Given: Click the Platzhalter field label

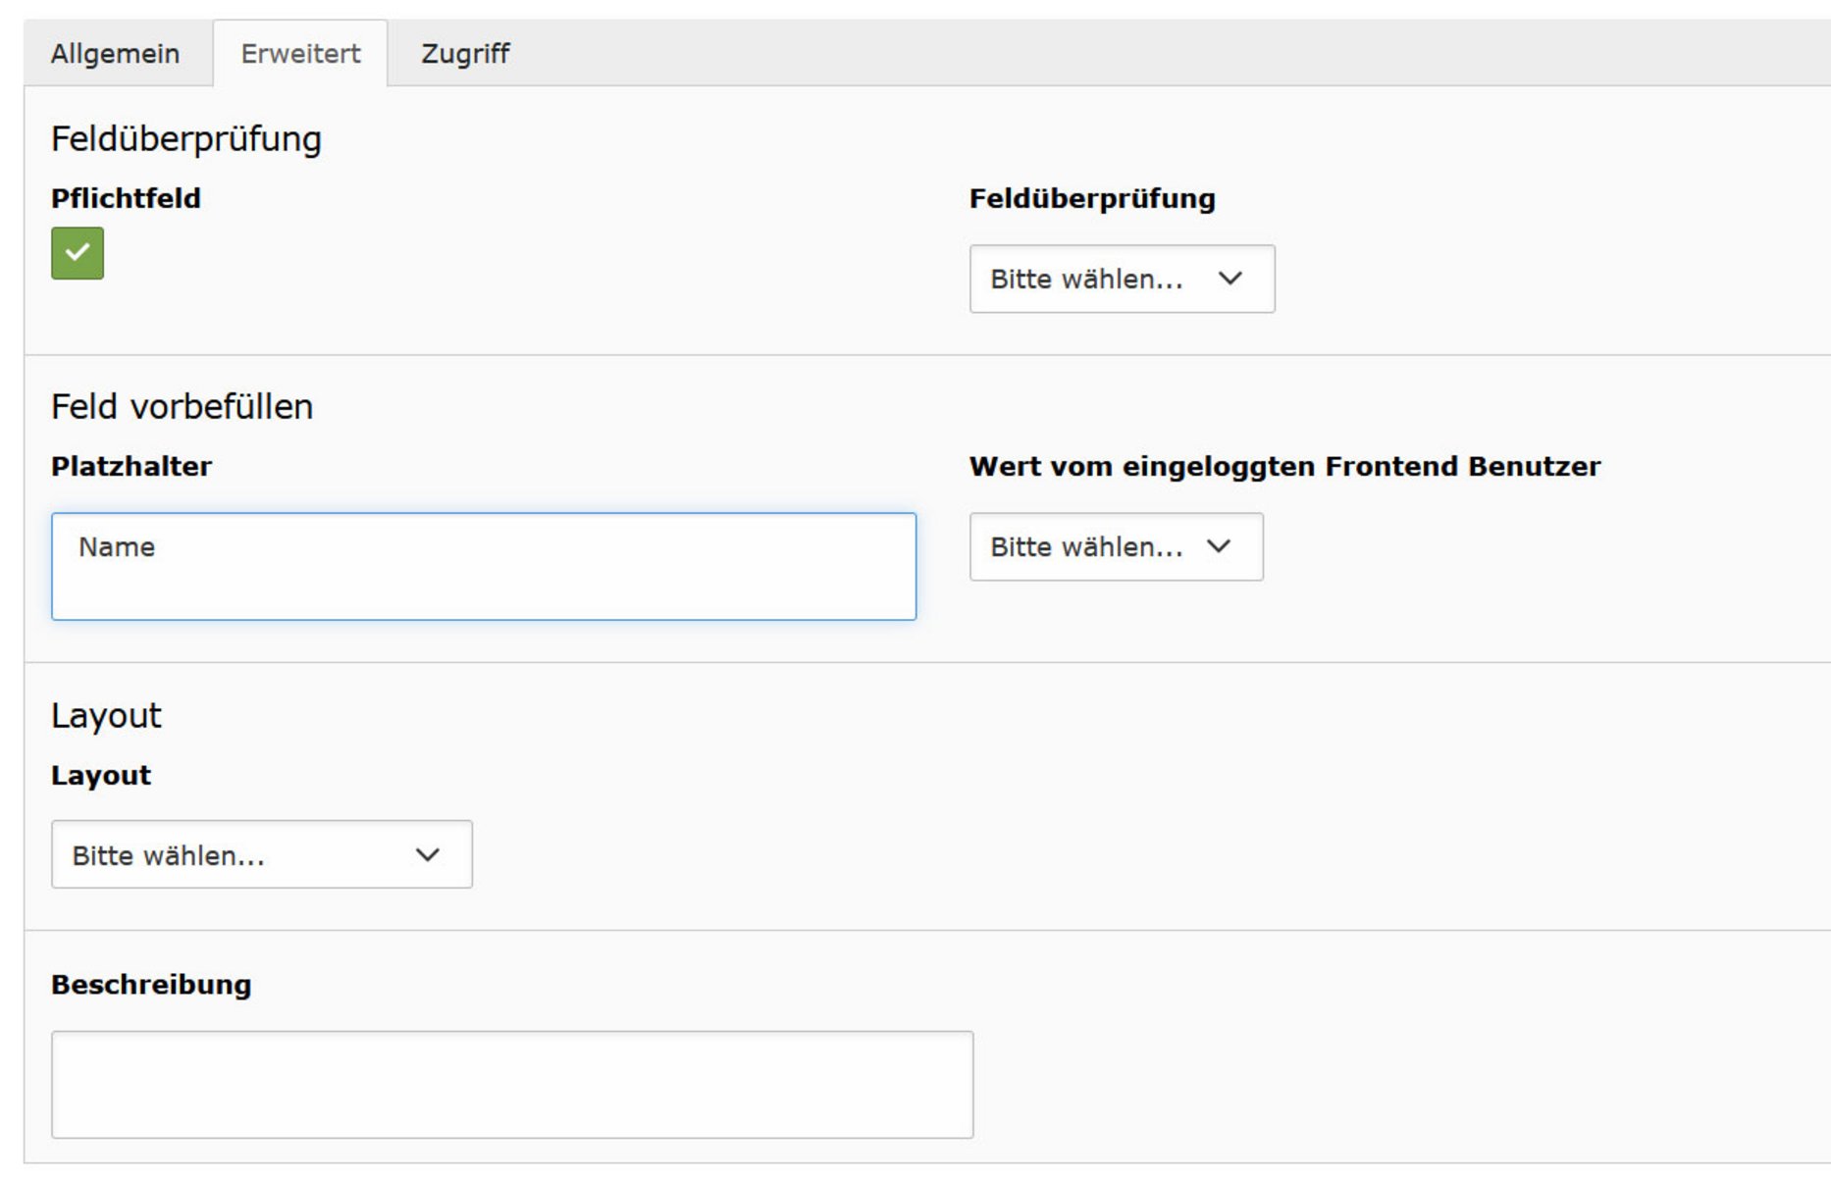Looking at the screenshot, I should pyautogui.click(x=131, y=467).
